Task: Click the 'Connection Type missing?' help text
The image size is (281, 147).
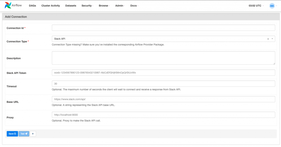Action: (108, 44)
